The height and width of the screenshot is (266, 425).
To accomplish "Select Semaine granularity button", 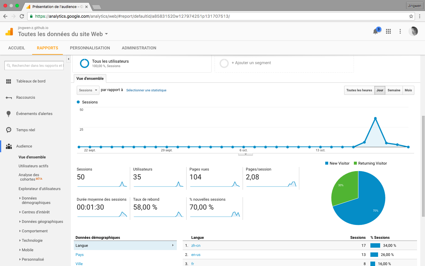I will (x=394, y=90).
